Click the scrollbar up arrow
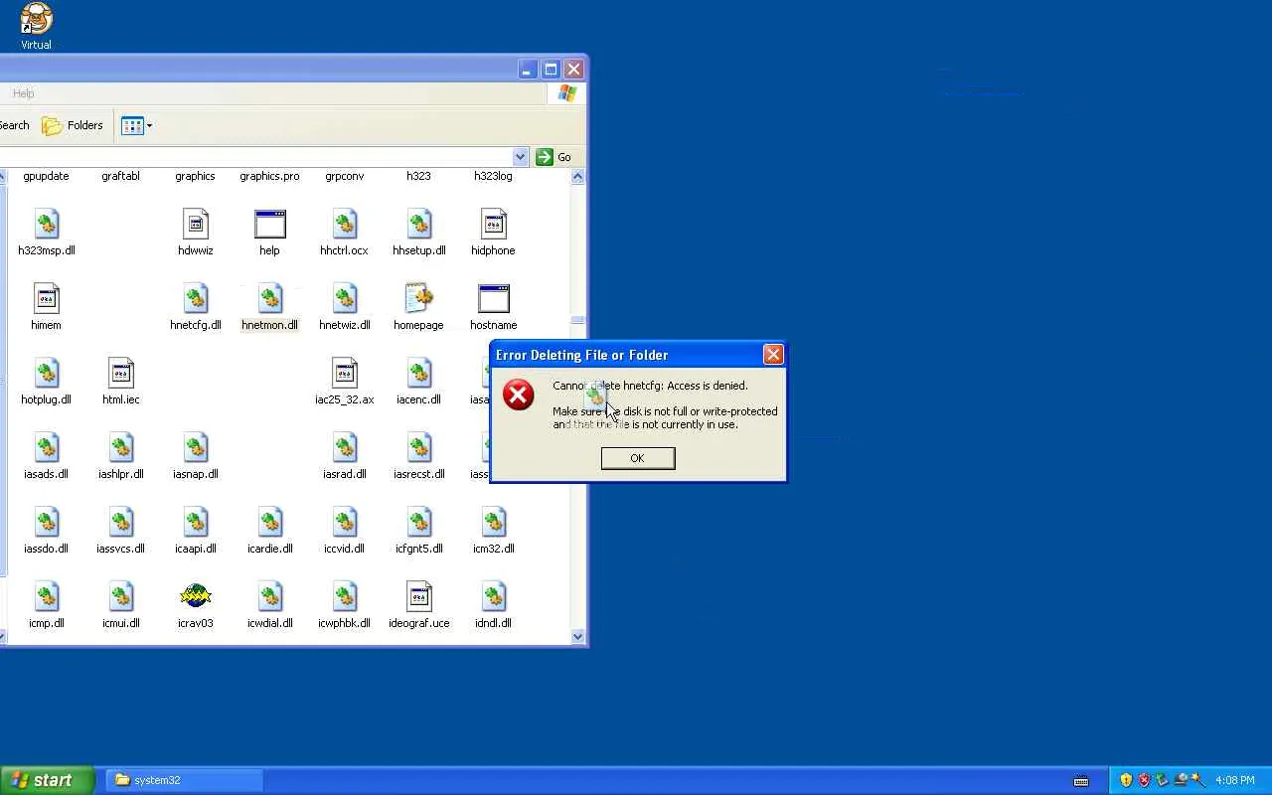 [578, 177]
